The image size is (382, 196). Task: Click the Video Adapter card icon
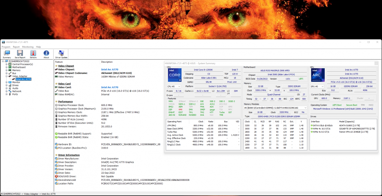pos(10,76)
